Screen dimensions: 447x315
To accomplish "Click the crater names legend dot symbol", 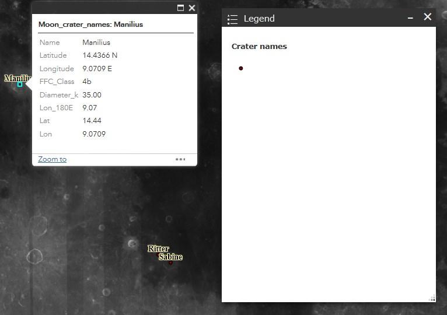I will pyautogui.click(x=241, y=68).
